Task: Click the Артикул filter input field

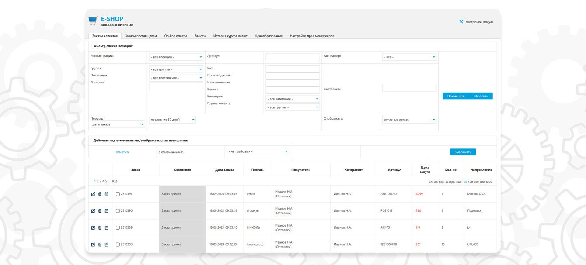Action: [293, 57]
